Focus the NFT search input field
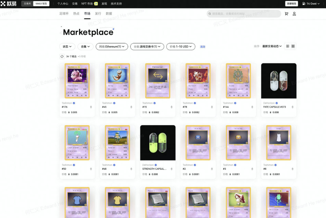The width and height of the screenshot is (326, 218). [x=244, y=14]
